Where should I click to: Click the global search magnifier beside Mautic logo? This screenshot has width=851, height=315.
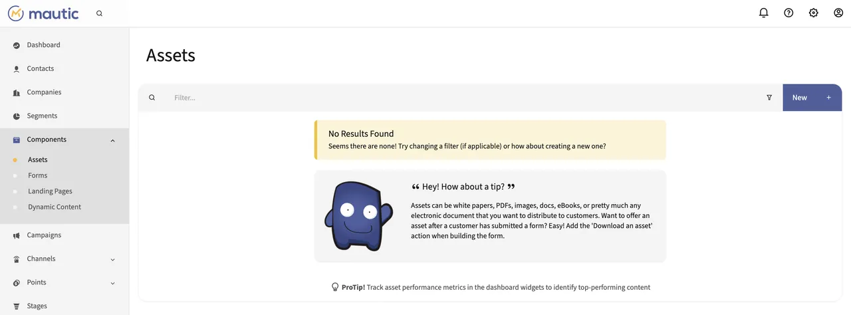(x=99, y=13)
